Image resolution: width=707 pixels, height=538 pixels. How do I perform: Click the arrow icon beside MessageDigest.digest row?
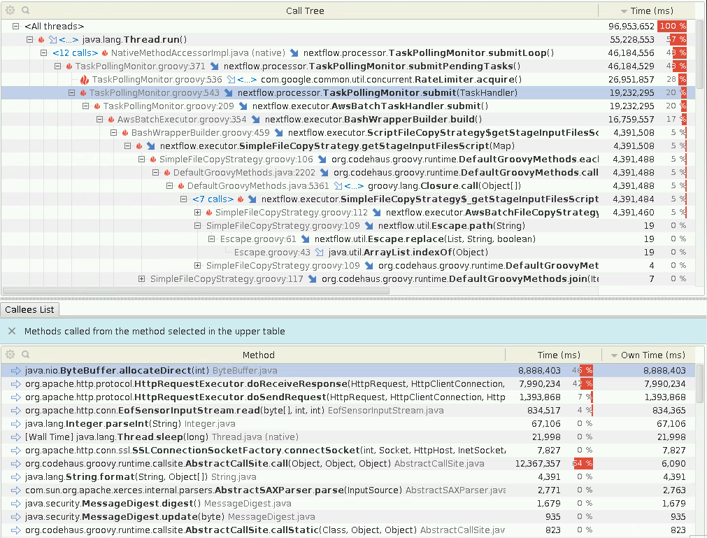(x=15, y=503)
